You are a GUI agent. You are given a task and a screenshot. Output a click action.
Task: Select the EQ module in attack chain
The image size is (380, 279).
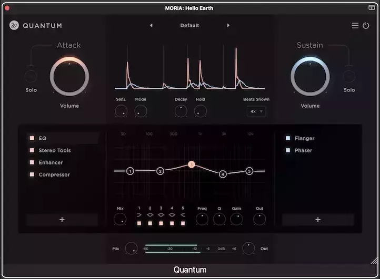pyautogui.click(x=63, y=138)
